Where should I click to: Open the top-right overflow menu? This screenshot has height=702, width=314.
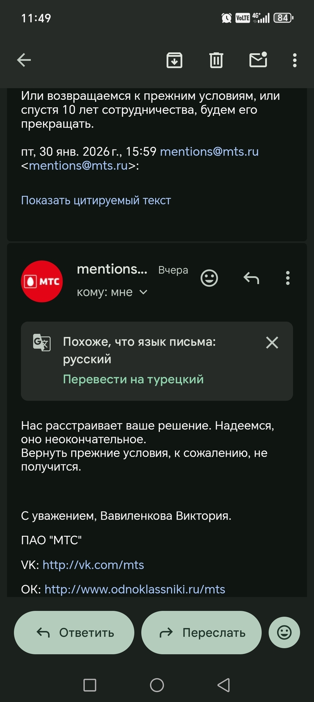point(295,60)
